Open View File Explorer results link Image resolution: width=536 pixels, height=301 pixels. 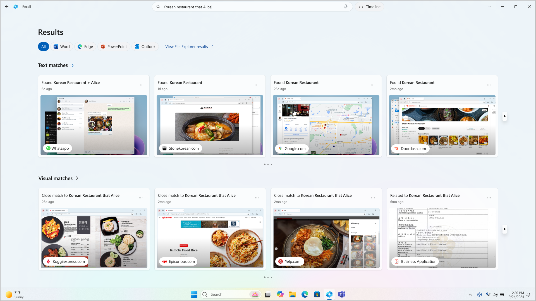(x=189, y=46)
